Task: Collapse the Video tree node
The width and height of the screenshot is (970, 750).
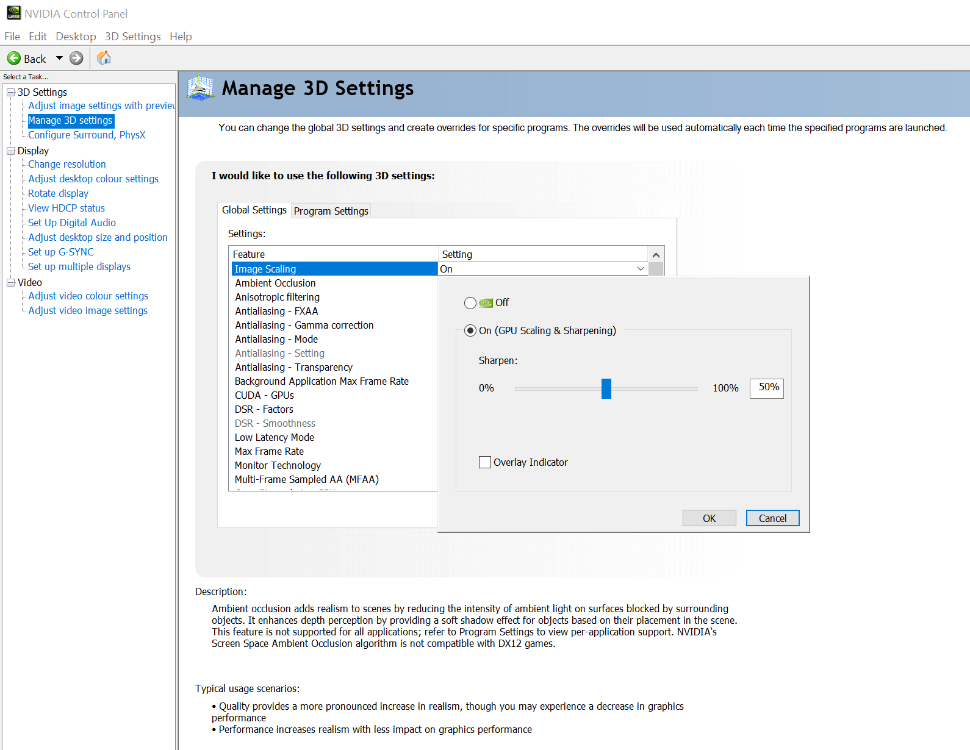Action: pos(10,282)
